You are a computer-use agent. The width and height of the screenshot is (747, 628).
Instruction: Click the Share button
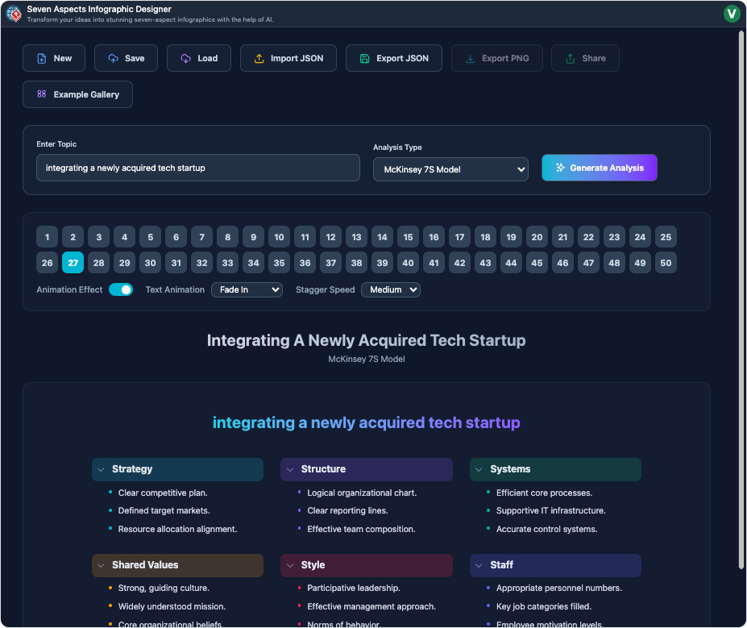pyautogui.click(x=586, y=59)
